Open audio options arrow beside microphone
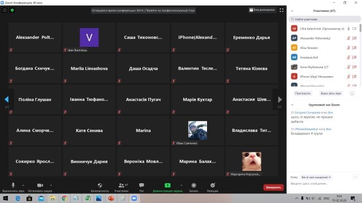This screenshot has width=362, height=203. click(x=23, y=186)
